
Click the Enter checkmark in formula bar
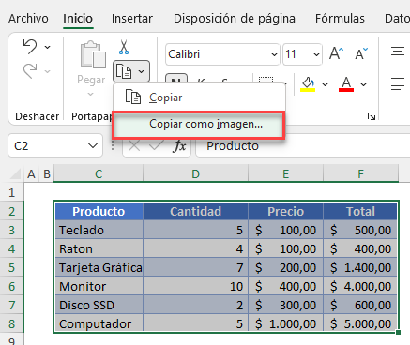pos(156,145)
